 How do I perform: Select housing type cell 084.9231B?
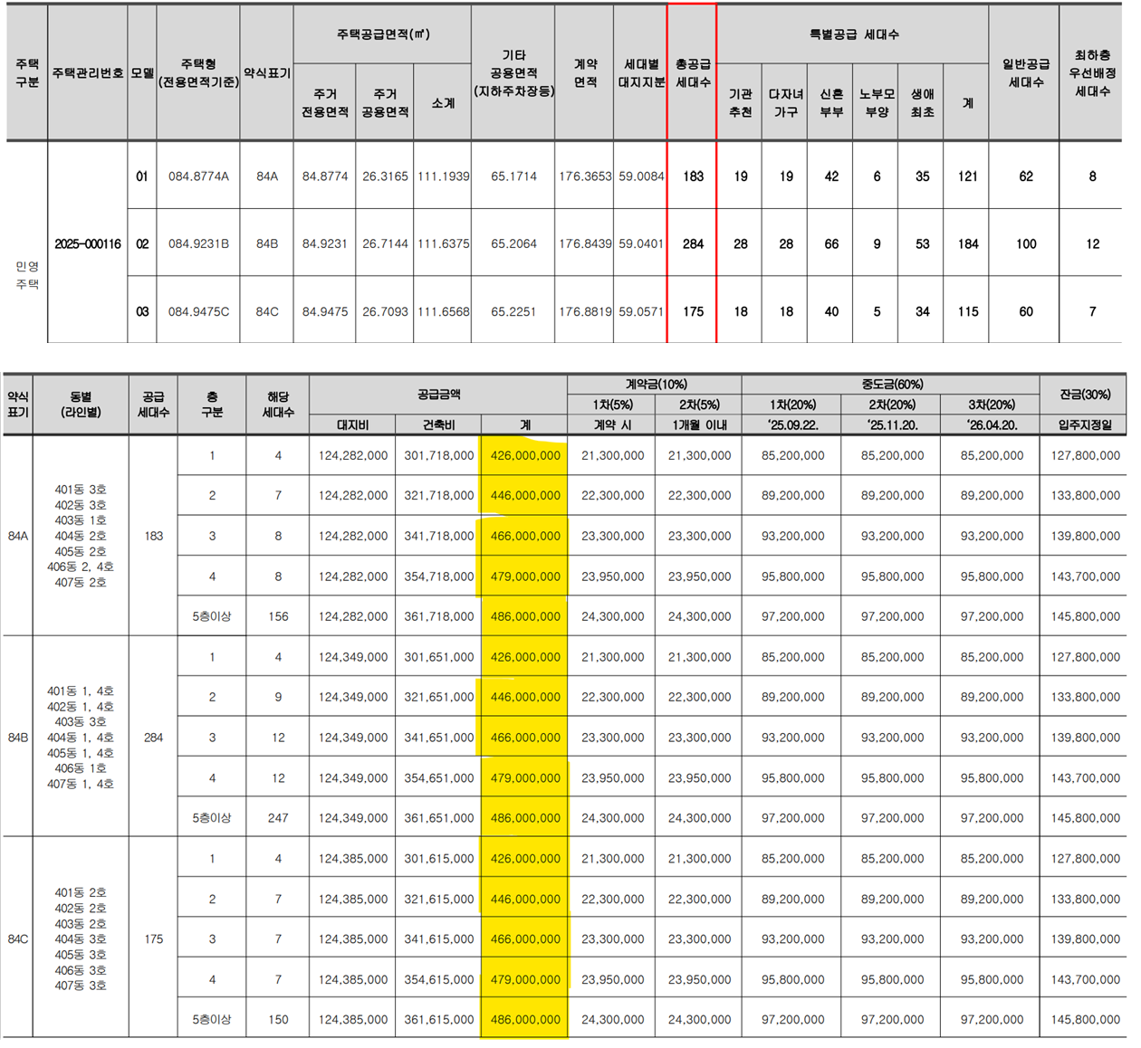coord(198,243)
